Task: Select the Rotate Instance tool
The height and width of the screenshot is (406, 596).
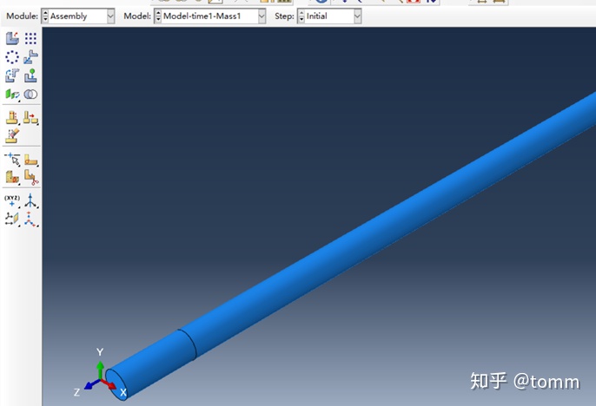Action: click(12, 75)
